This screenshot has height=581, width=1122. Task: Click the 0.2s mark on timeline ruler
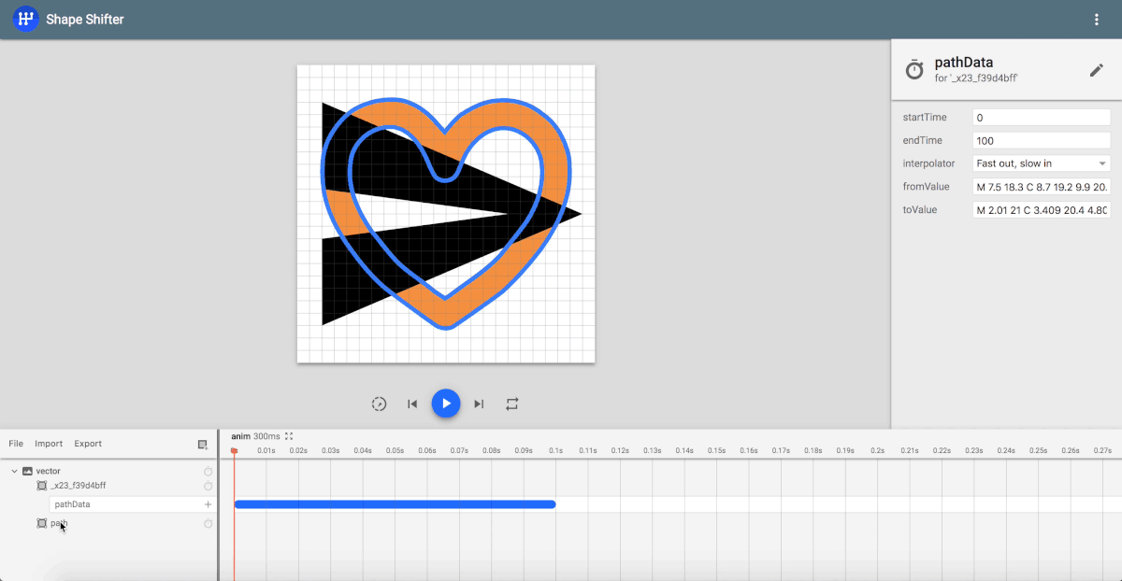pyautogui.click(x=878, y=450)
